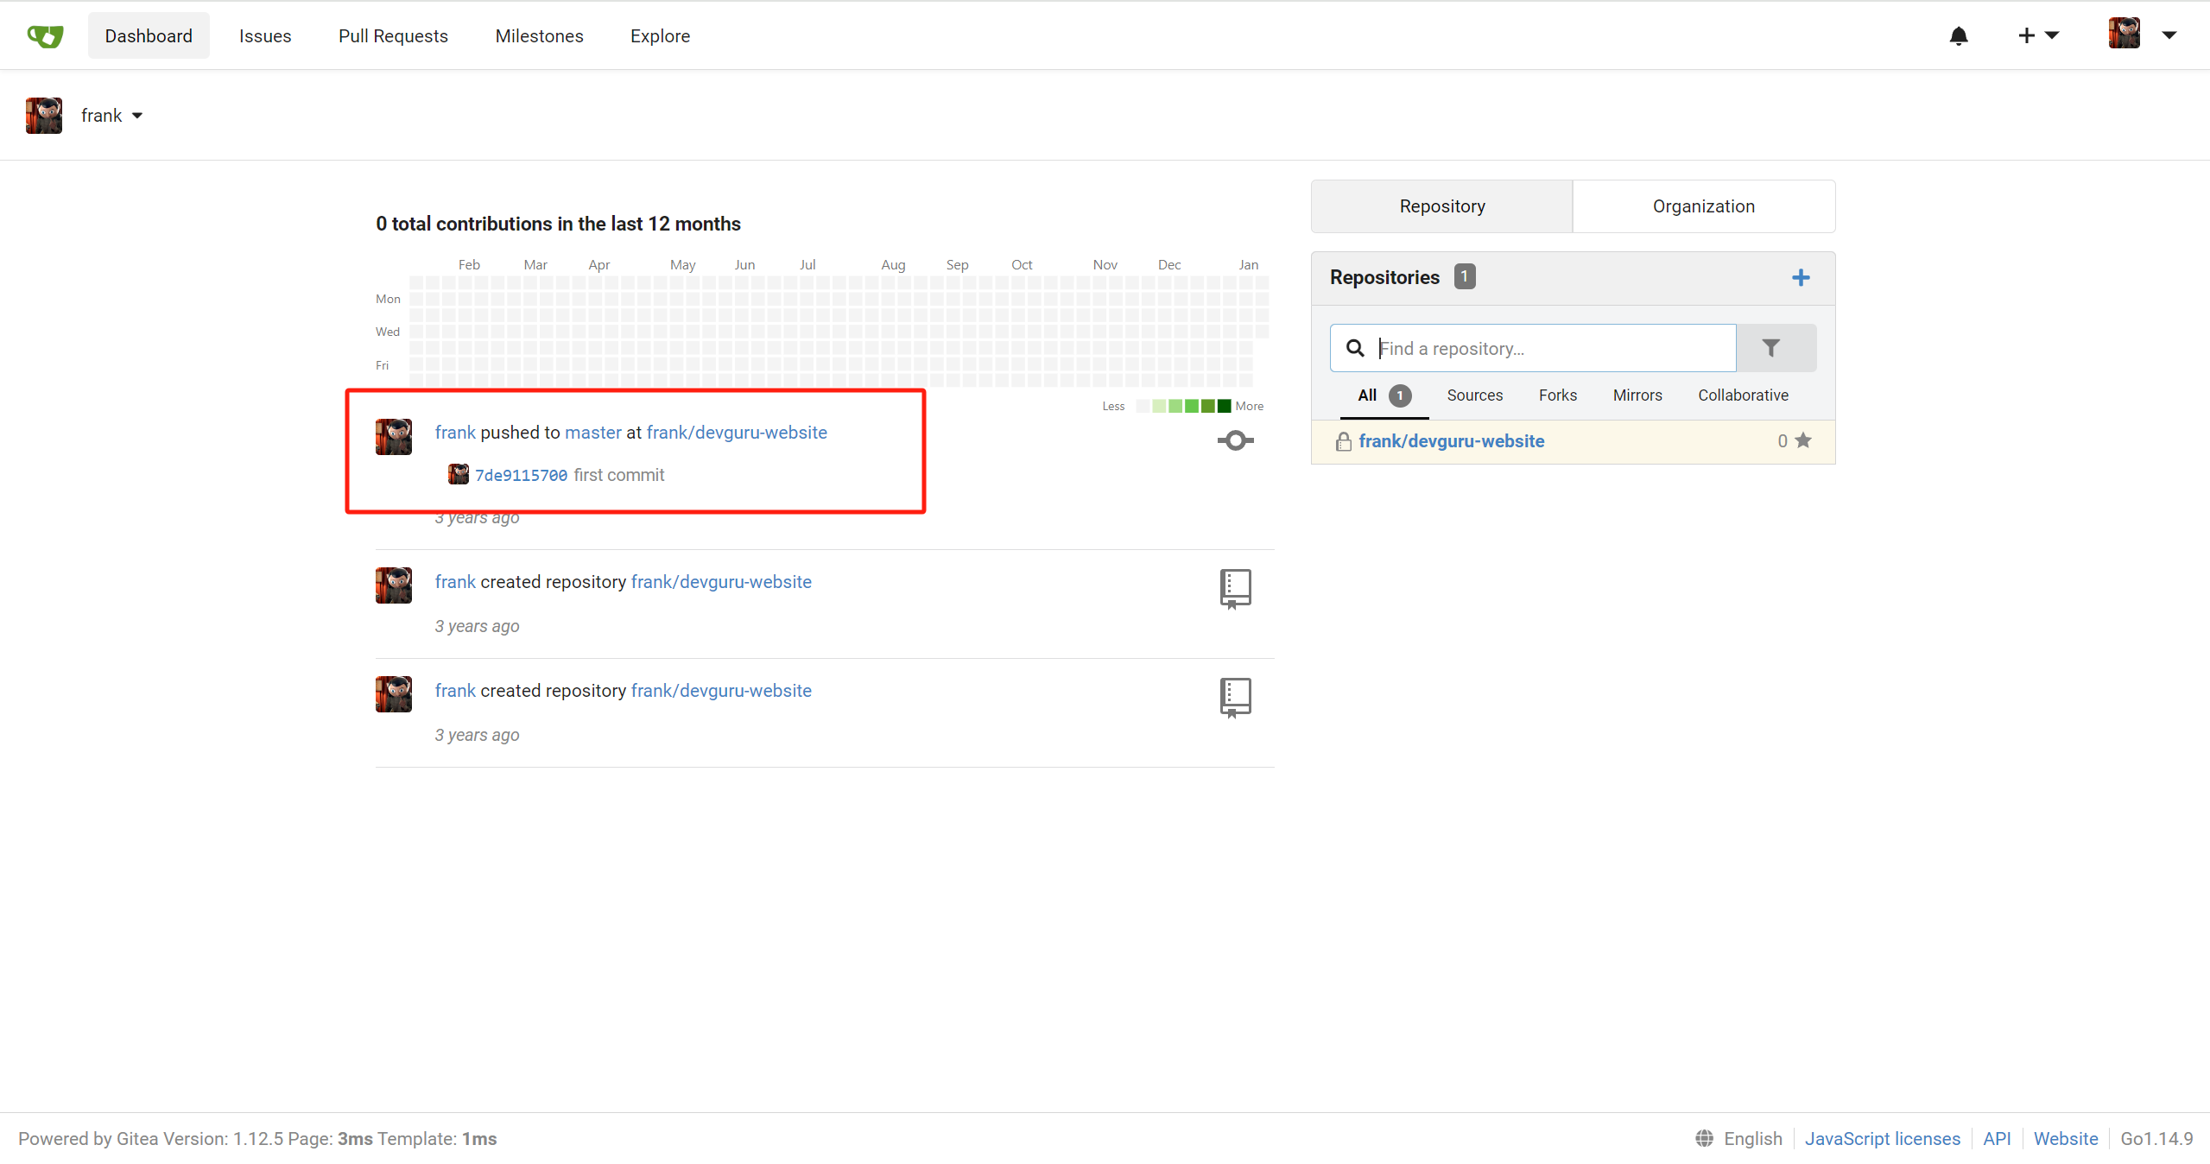
Task: Click the star icon on devguru-website
Action: click(x=1802, y=440)
